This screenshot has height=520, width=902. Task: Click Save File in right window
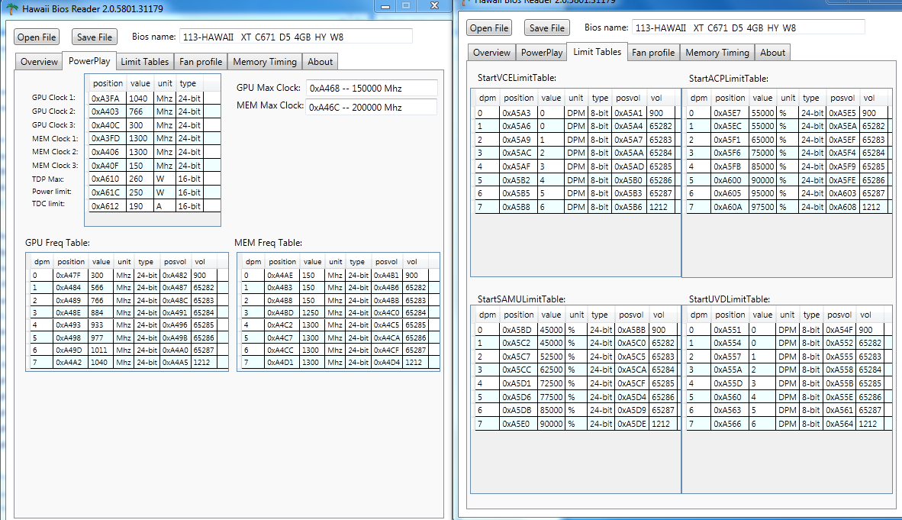546,27
